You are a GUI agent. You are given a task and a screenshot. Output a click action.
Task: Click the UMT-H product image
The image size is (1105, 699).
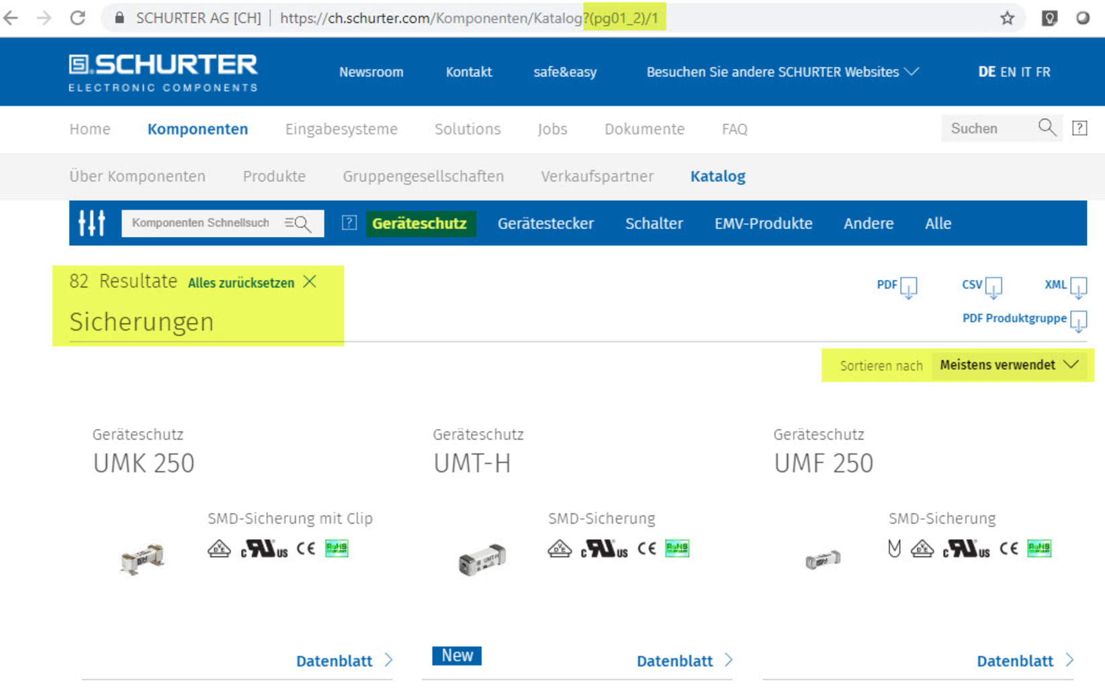click(x=482, y=559)
